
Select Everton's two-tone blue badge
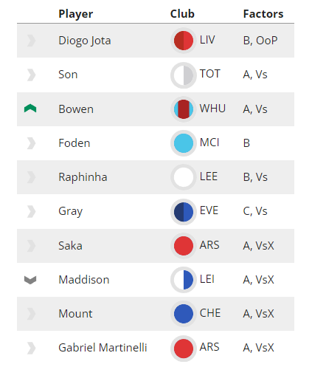click(184, 211)
